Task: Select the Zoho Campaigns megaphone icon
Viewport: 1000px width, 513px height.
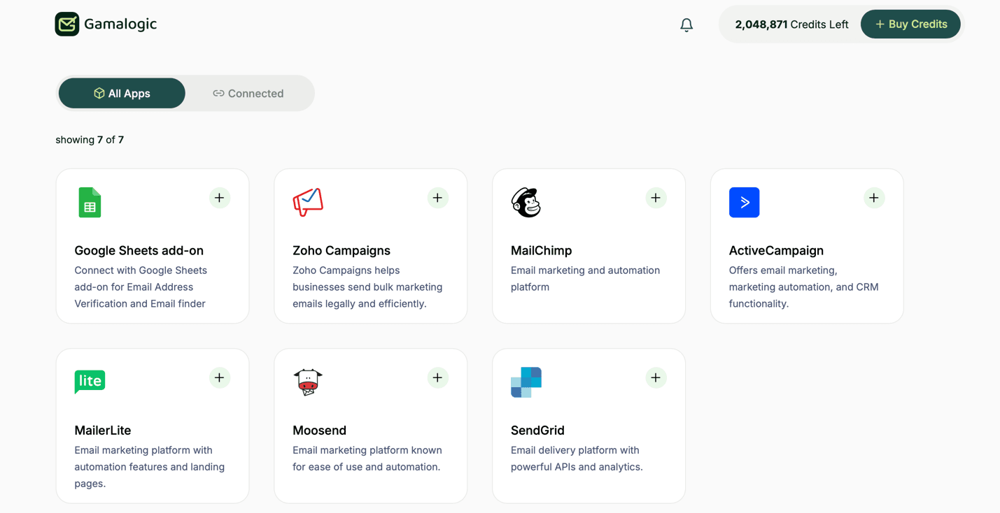Action: tap(308, 203)
